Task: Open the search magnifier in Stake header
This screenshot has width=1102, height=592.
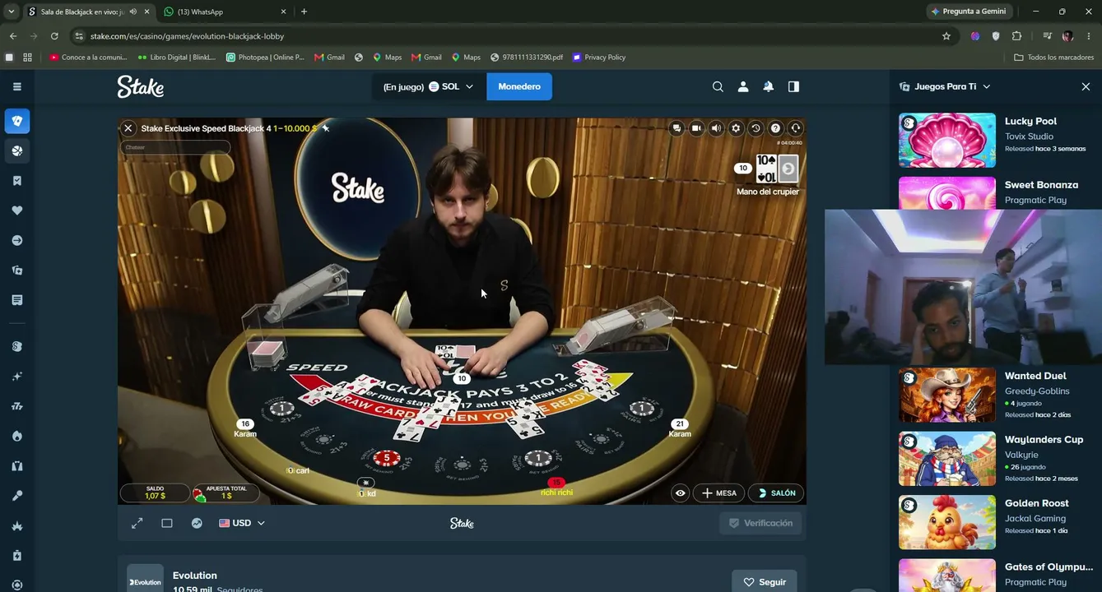Action: tap(718, 86)
